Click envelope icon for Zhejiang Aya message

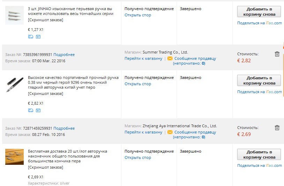coord(170,132)
